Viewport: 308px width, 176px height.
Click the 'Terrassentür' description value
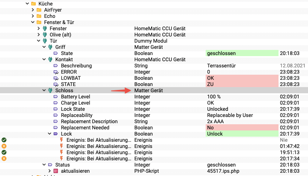coord(222,66)
